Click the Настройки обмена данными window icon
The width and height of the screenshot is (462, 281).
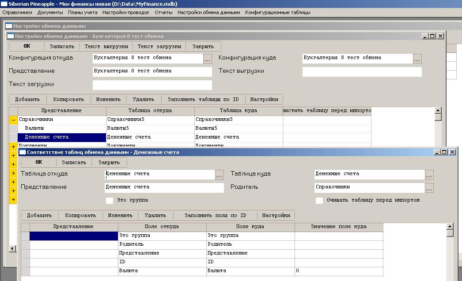click(8, 26)
